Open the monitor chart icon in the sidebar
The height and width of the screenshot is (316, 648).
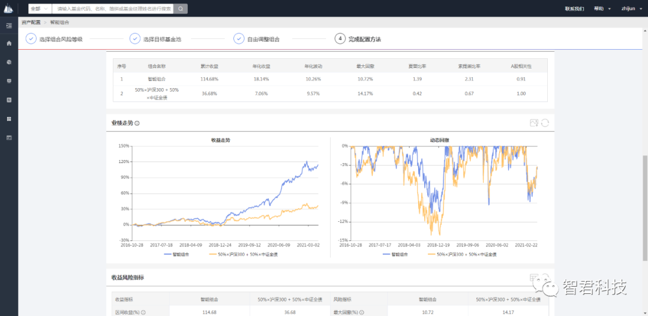tap(9, 81)
